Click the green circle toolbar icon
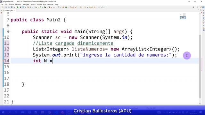The image size is (205, 115). [x=18, y=7]
